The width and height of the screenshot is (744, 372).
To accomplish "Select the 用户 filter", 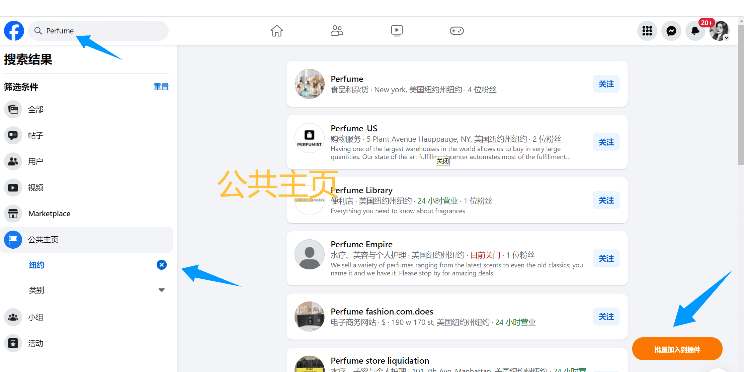I will click(86, 161).
